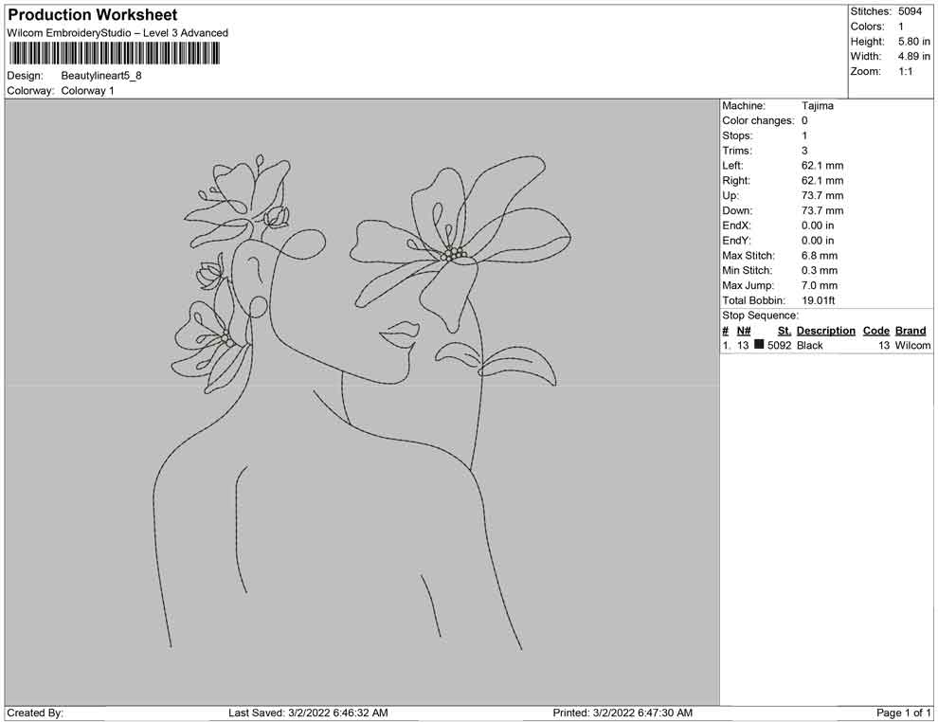This screenshot has height=722, width=938.
Task: Click the Last Saved timestamp
Action: (x=308, y=713)
